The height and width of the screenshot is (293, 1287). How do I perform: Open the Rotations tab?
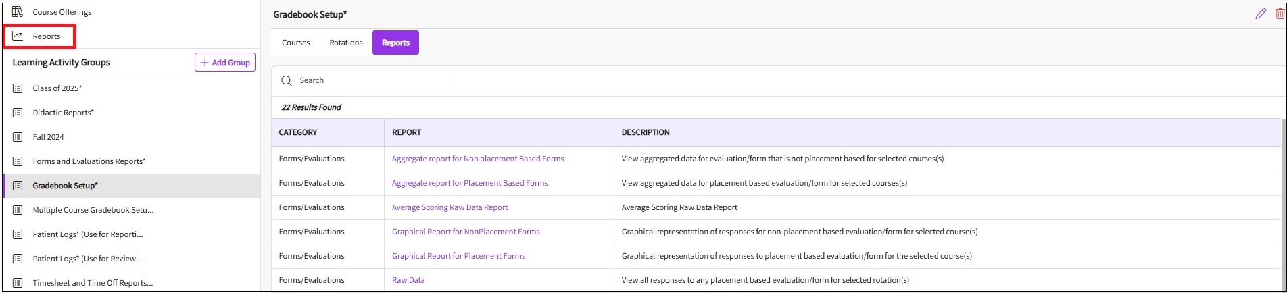coord(346,43)
